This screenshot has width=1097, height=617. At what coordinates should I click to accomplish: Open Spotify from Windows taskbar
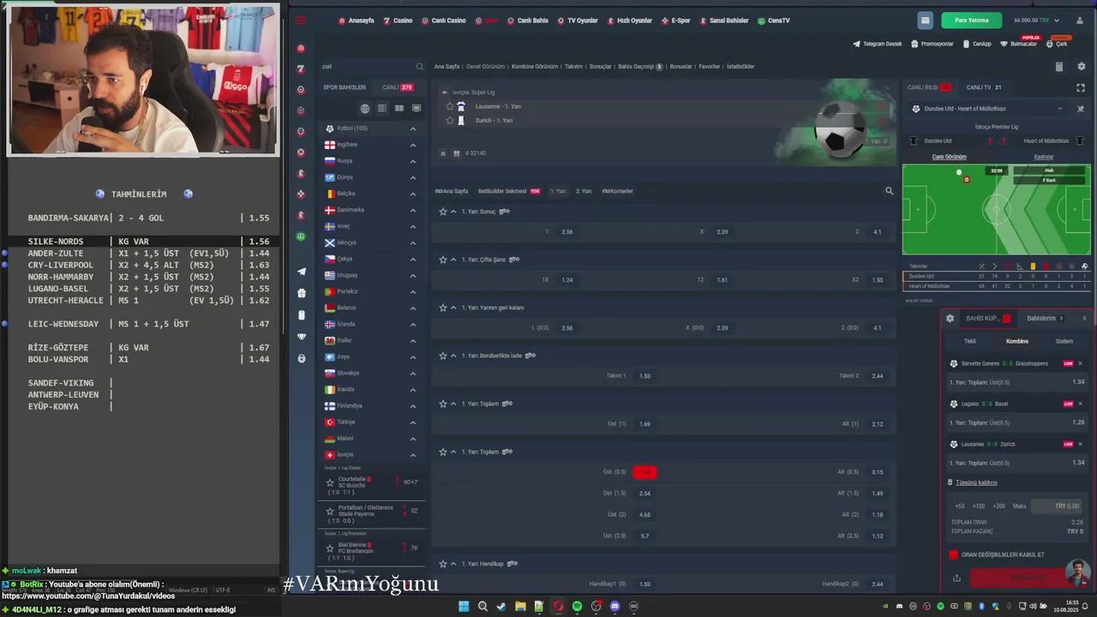coord(577,607)
